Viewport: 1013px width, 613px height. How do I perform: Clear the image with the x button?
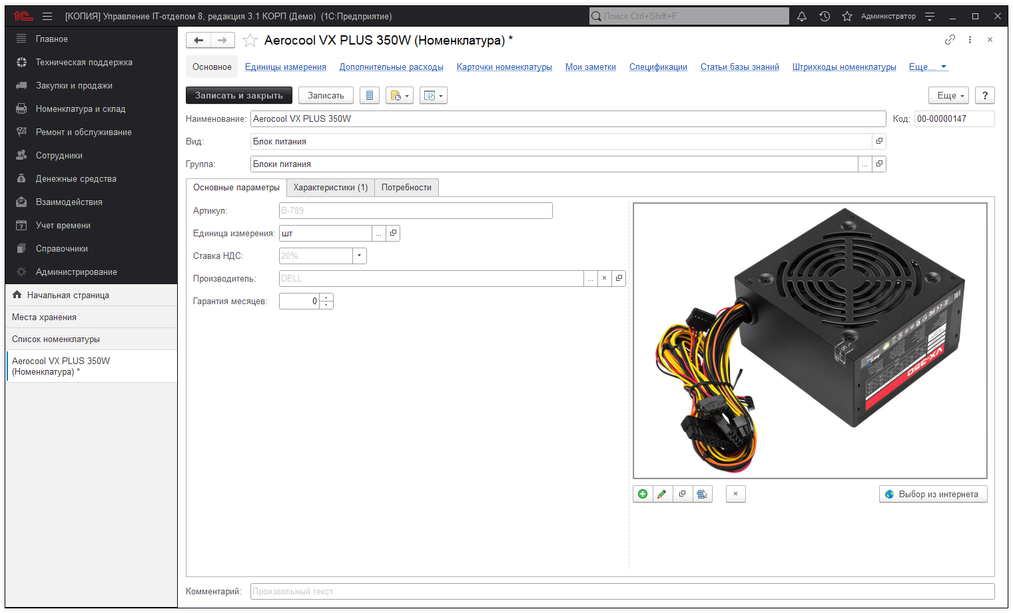click(735, 494)
